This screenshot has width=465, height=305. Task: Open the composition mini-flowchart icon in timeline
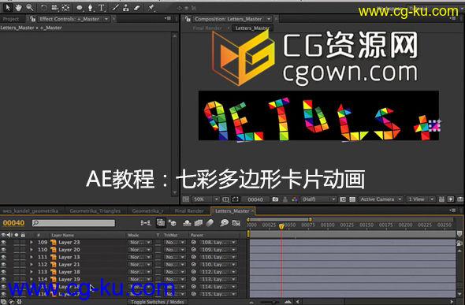coord(146,222)
